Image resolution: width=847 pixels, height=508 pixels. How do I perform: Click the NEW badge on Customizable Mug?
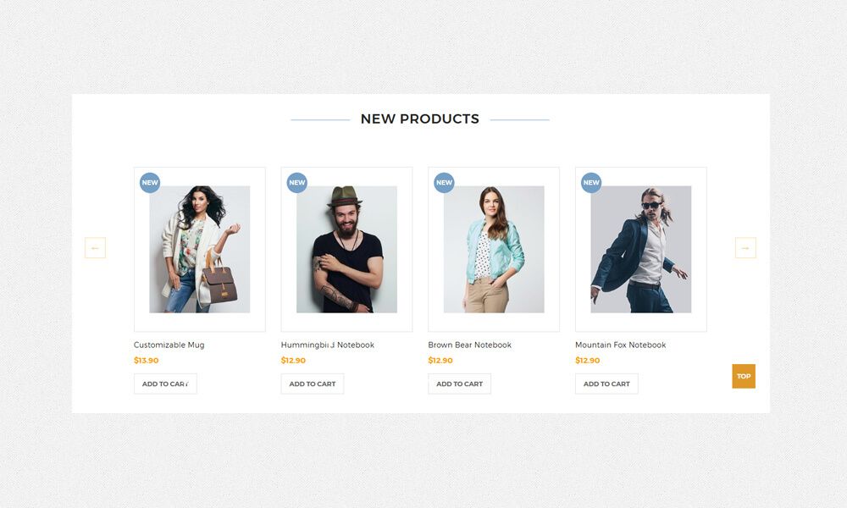[x=150, y=183]
